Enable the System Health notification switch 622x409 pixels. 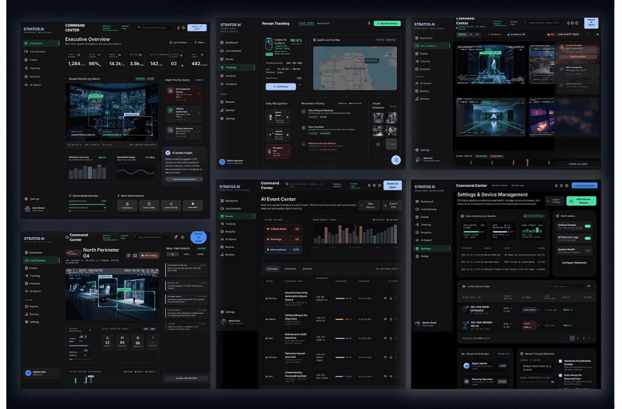(588, 250)
